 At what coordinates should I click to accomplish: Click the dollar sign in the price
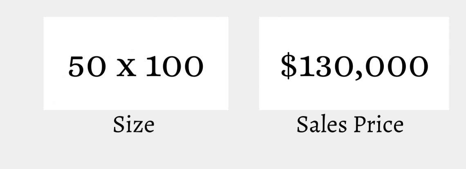(x=289, y=66)
